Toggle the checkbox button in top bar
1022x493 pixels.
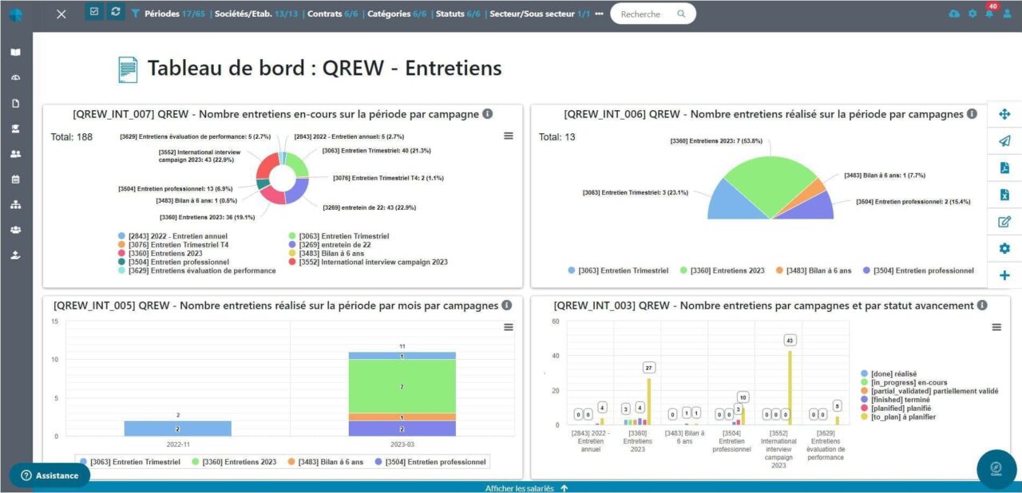pyautogui.click(x=94, y=12)
